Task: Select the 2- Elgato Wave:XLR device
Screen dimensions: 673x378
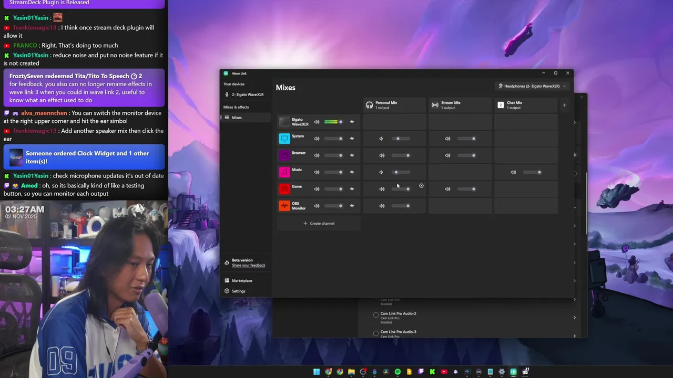Action: (244, 94)
